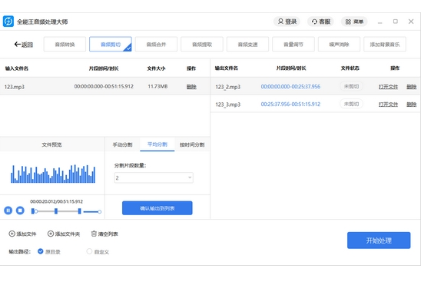Switch to 音频变速 function tab
Screen dimensions: 421x282
(247, 45)
